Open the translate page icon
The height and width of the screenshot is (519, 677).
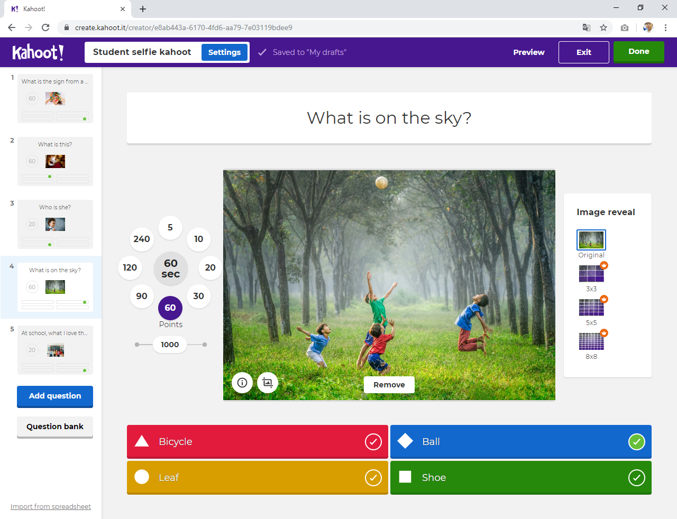click(x=587, y=27)
